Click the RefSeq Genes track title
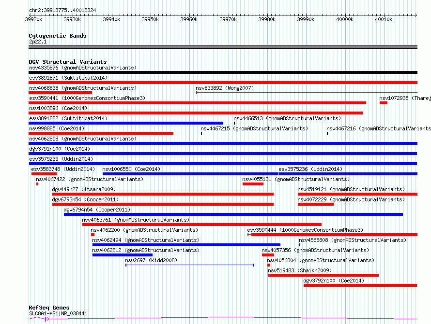The image size is (431, 324). coord(49,308)
